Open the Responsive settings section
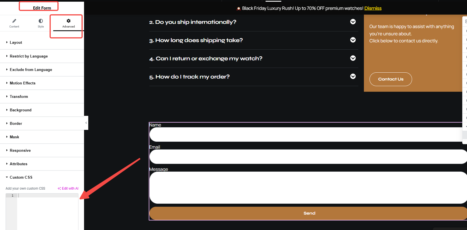This screenshot has height=230, width=467. tap(20, 151)
